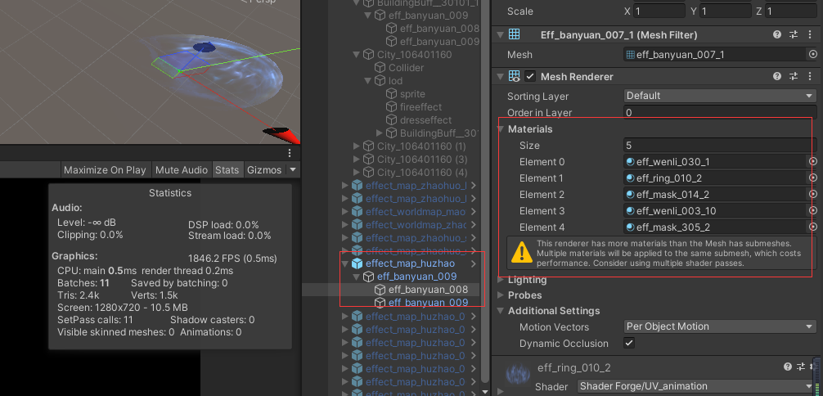
Task: Click effect_map_huzhao prefab cube icon
Action: click(357, 263)
